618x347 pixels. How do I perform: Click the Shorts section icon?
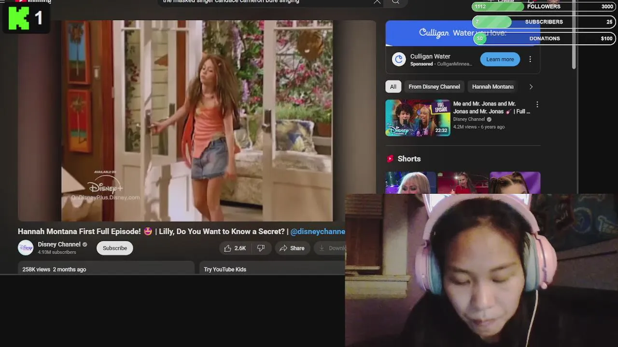pyautogui.click(x=390, y=159)
